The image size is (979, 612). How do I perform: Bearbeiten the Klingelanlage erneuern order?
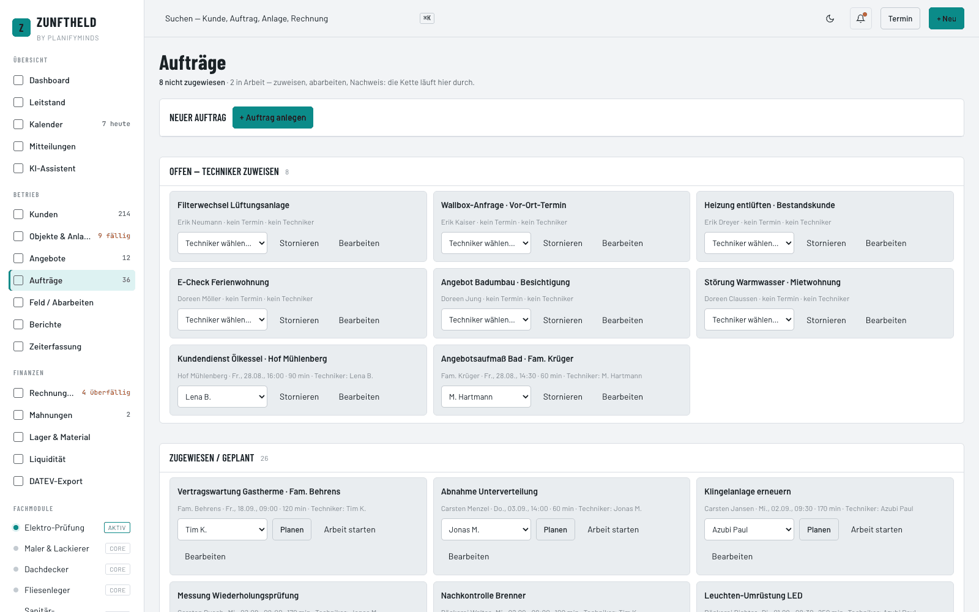pos(732,556)
